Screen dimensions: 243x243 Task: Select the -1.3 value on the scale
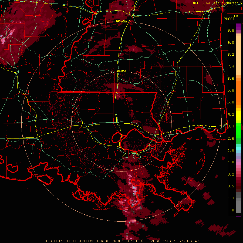tap(230, 198)
